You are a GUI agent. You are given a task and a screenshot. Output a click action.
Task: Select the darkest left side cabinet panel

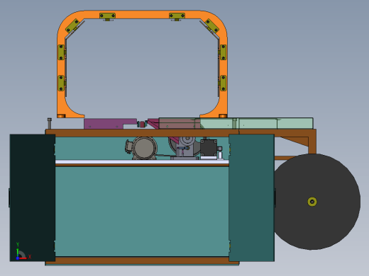(x=33, y=197)
